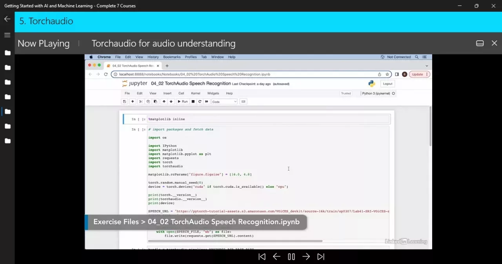This screenshot has width=502, height=264.
Task: Restart the kernel using the circular arrow
Action: (x=200, y=102)
